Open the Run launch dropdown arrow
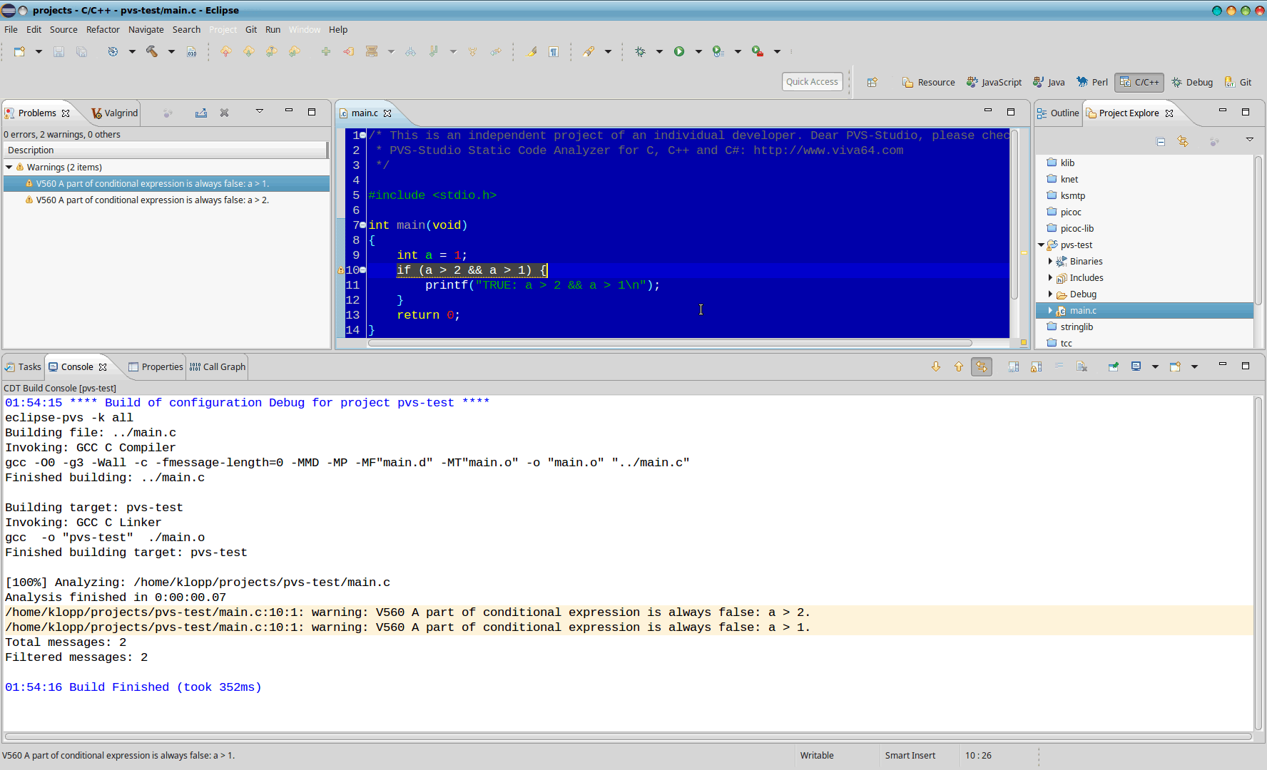1267x770 pixels. (x=698, y=51)
